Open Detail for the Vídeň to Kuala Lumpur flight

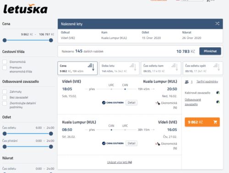coord(131,102)
